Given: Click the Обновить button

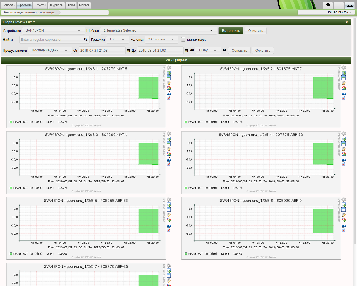Looking at the screenshot, I should tap(240, 51).
